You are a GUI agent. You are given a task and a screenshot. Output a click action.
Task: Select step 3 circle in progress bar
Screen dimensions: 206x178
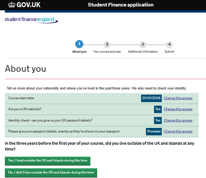(x=143, y=45)
